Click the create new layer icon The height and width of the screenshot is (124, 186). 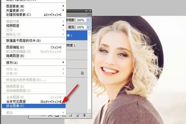coord(77,115)
